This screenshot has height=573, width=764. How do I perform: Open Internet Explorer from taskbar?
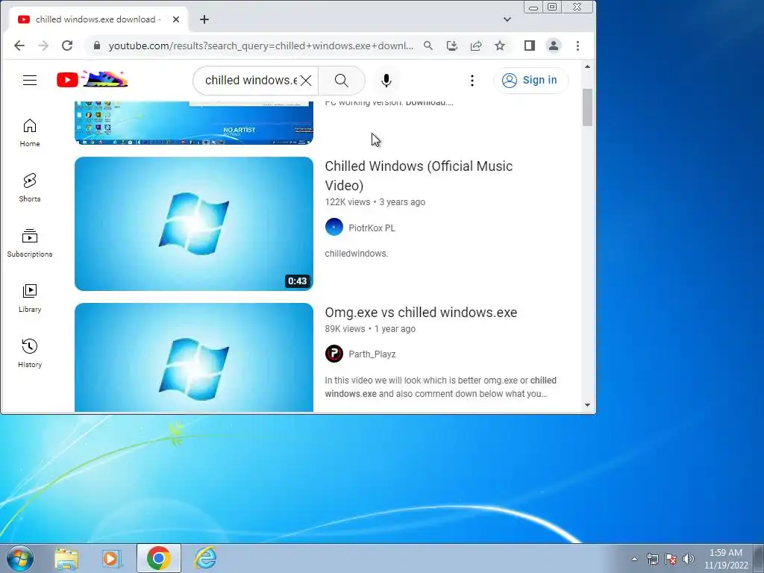pyautogui.click(x=205, y=558)
